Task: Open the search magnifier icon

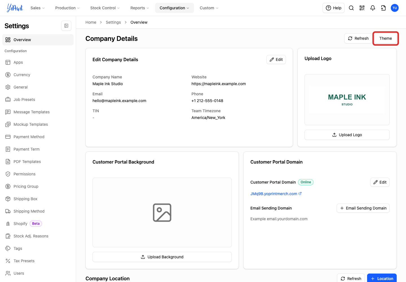Action: (x=351, y=8)
